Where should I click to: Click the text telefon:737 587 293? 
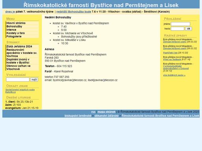tap(57, 77)
